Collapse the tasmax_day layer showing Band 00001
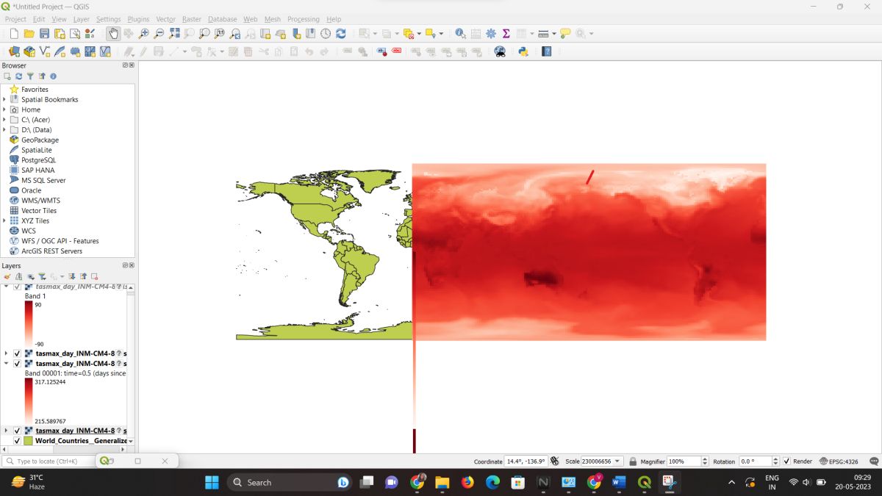 (x=7, y=364)
